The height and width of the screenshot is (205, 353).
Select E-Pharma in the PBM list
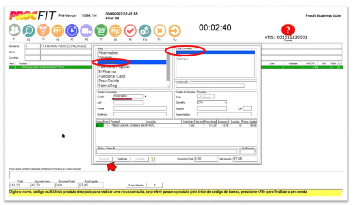(107, 71)
